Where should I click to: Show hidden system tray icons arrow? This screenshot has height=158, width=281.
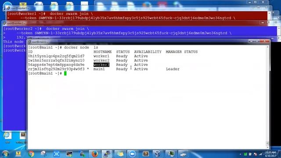(x=240, y=154)
